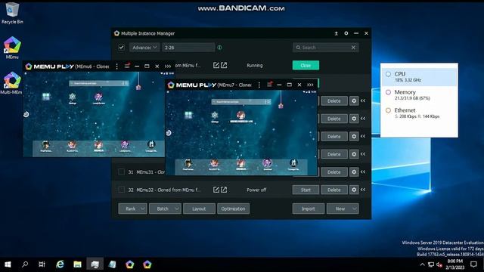
Task: Open the Settings app in MEmu6 window
Action: pos(73,98)
